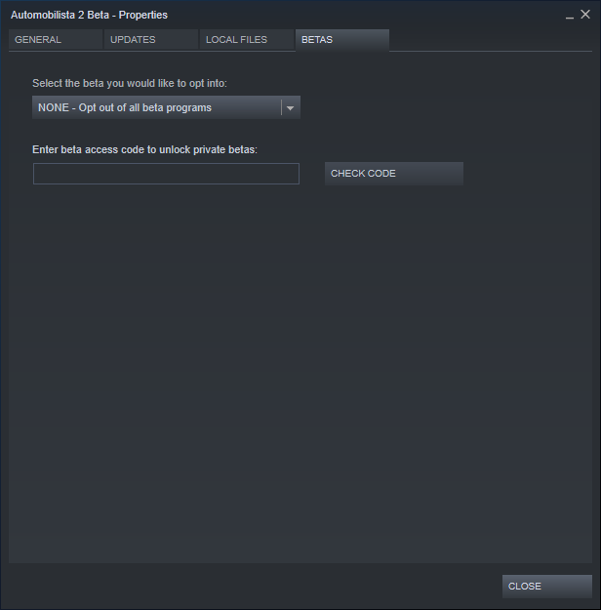Focus the beta access code field
Screen dimensions: 601x610
point(166,174)
